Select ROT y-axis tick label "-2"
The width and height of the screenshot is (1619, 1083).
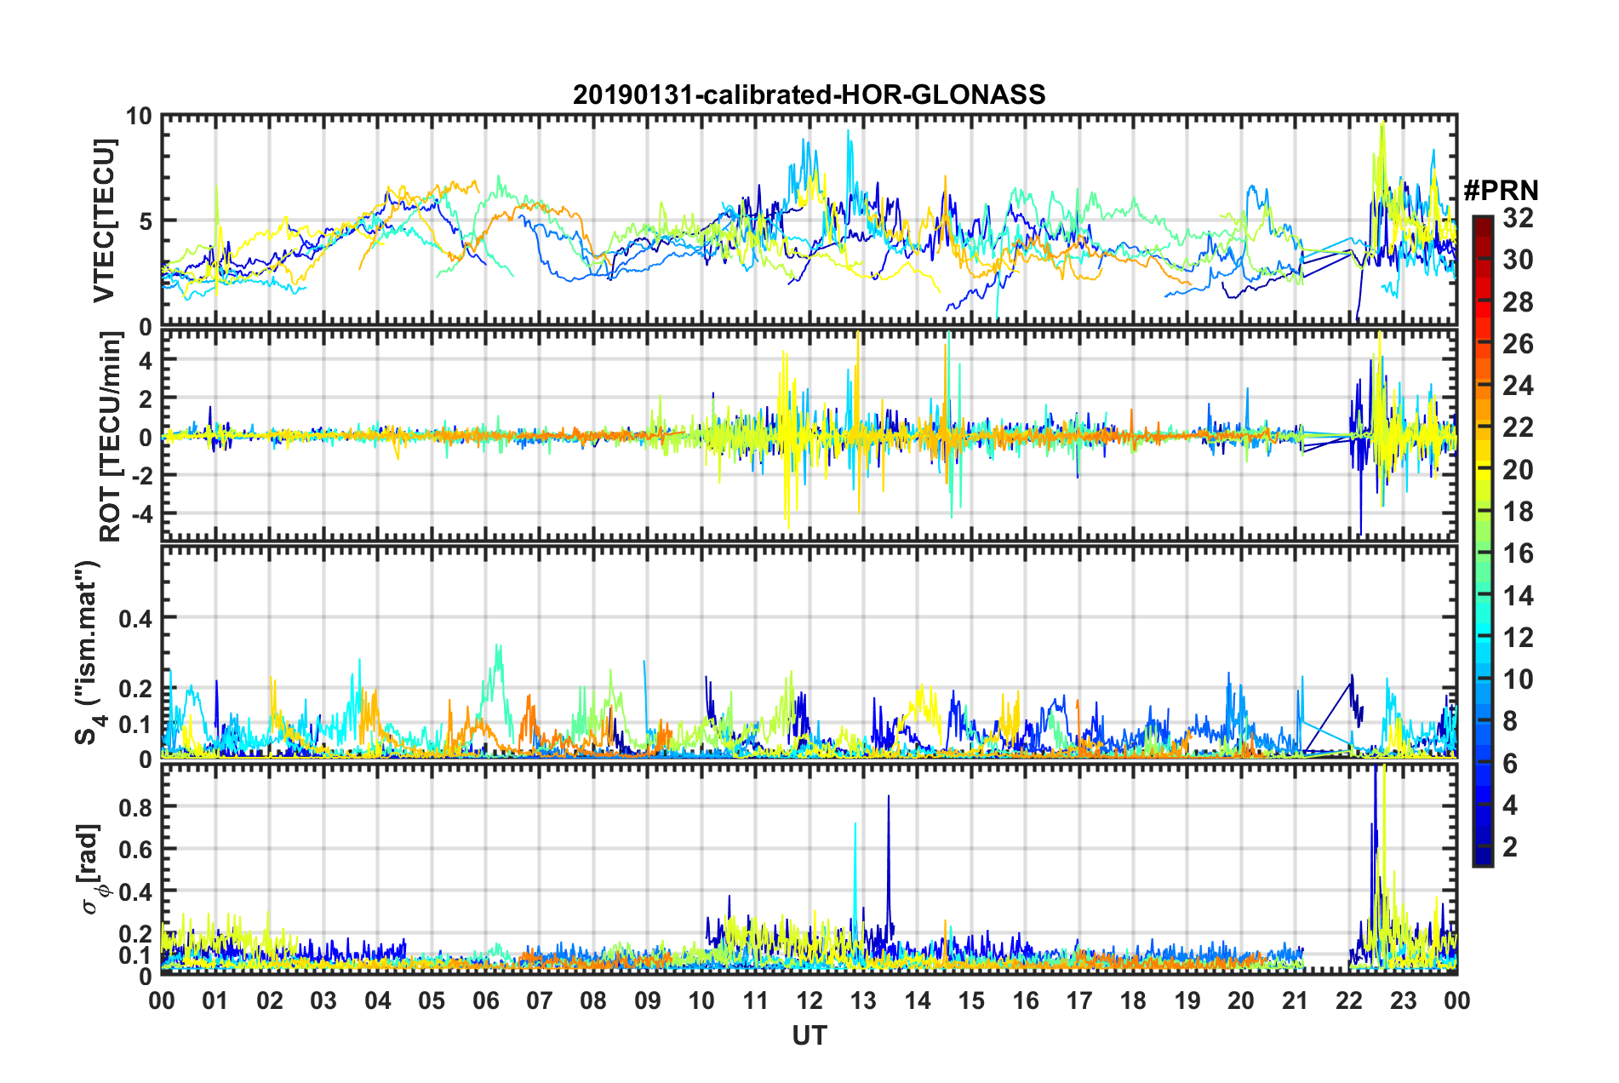pos(140,475)
